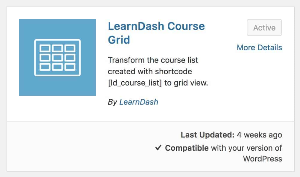This screenshot has height=177, width=300.
Task: Open the More Details link
Action: click(x=260, y=48)
